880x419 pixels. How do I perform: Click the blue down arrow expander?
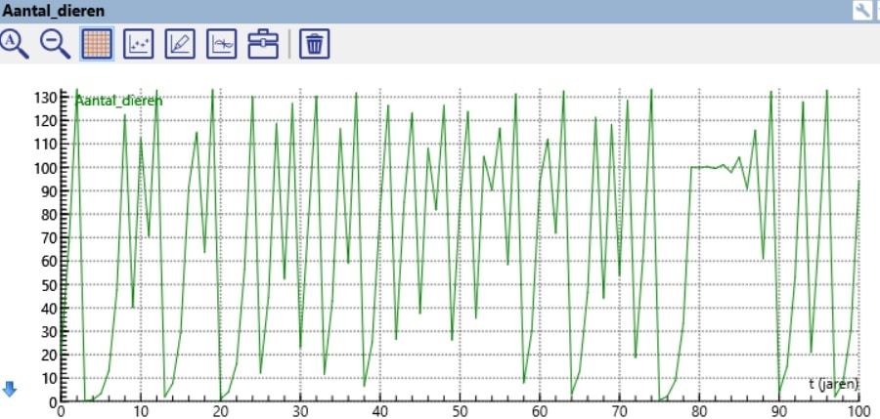point(10,390)
